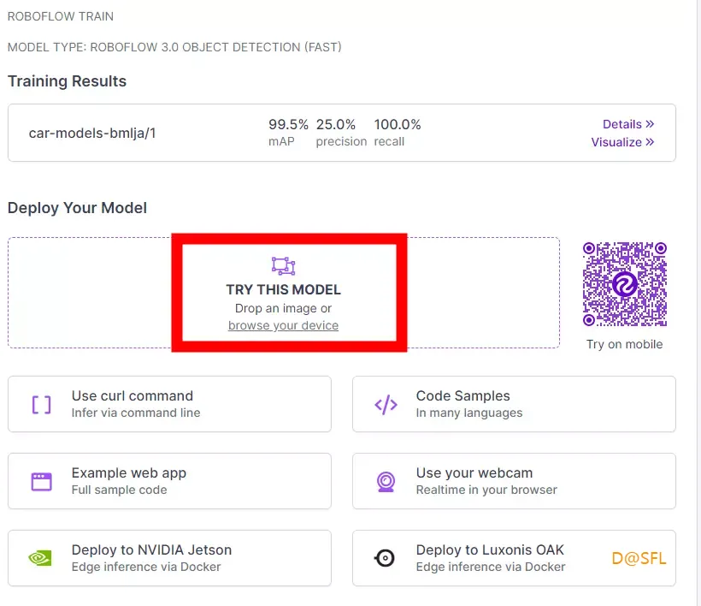Select Example web app full sample code
701x606 pixels.
tap(169, 481)
